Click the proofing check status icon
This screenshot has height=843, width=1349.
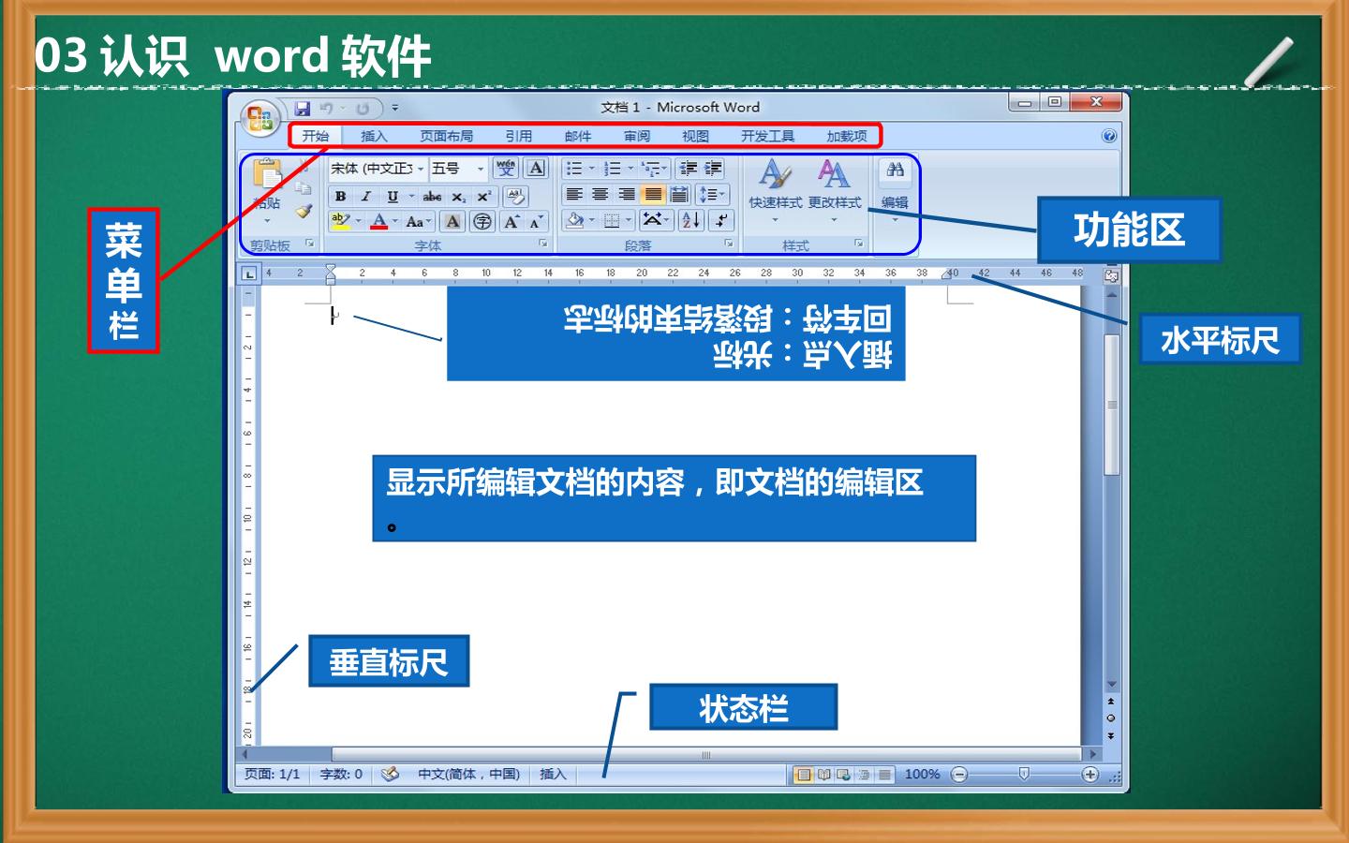point(391,774)
